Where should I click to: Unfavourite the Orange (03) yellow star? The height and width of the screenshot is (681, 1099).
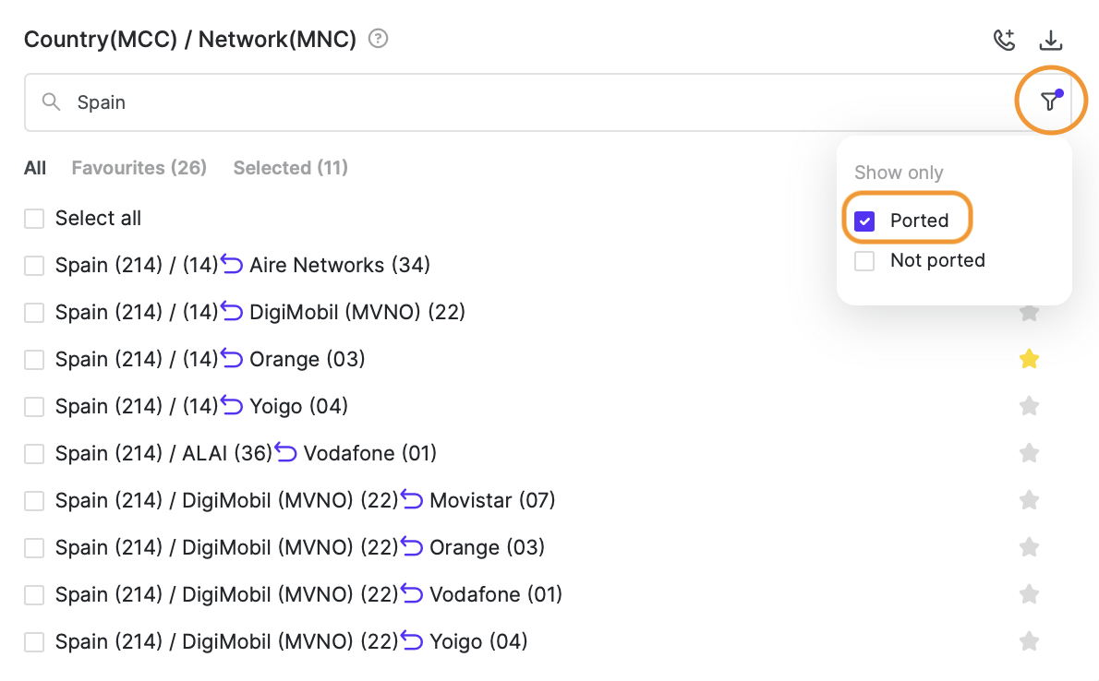point(1029,360)
